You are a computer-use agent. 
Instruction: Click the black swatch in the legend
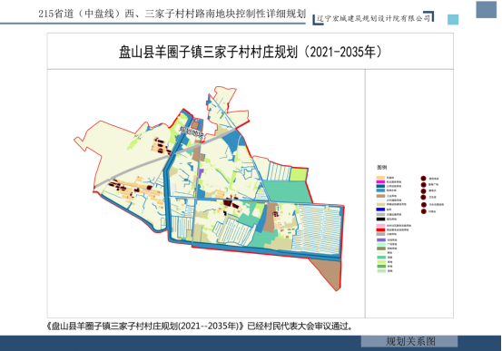click(x=380, y=219)
